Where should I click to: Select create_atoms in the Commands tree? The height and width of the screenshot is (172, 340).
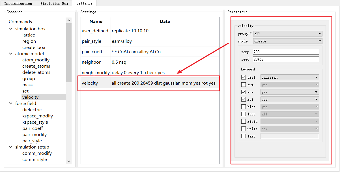[36, 66]
